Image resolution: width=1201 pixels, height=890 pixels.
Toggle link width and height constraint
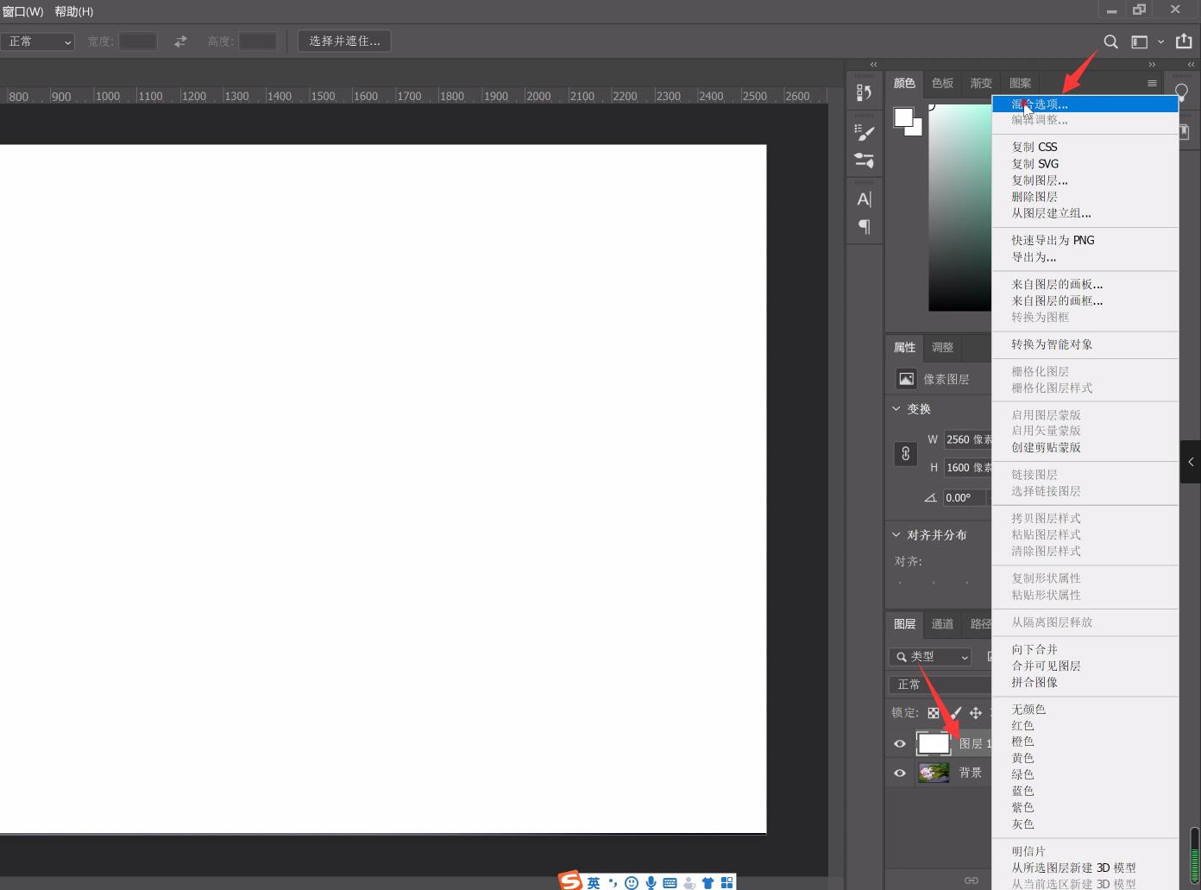pyautogui.click(x=905, y=453)
